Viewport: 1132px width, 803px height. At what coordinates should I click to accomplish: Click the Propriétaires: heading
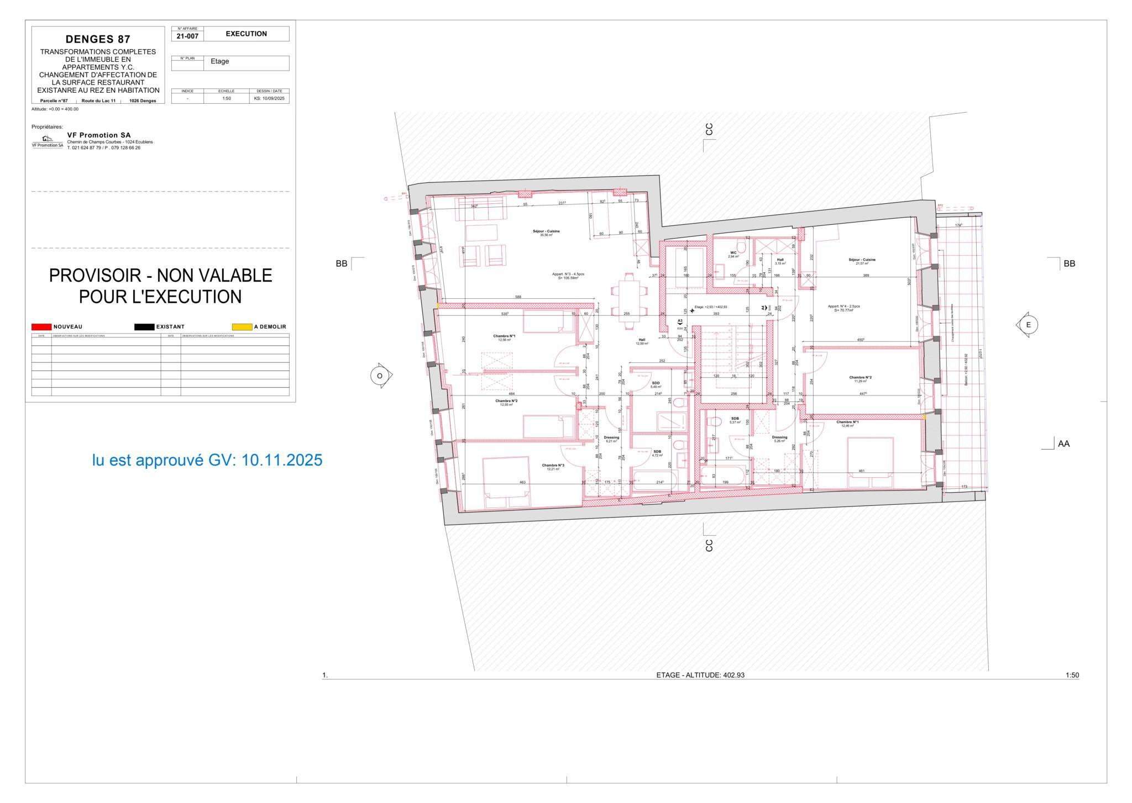tap(47, 127)
